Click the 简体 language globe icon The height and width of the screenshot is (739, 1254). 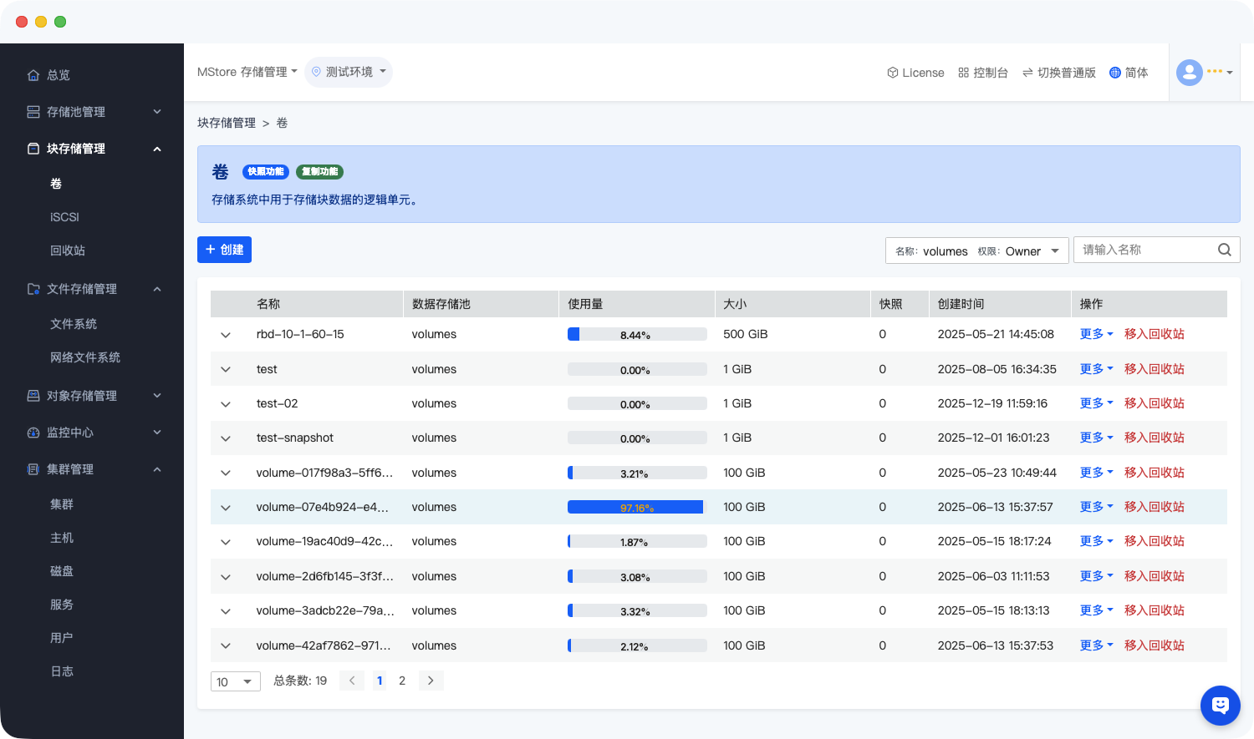pyautogui.click(x=1114, y=73)
